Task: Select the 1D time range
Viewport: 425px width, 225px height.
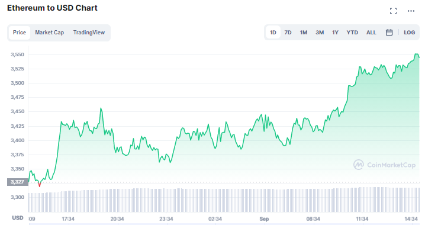Action: (x=273, y=33)
